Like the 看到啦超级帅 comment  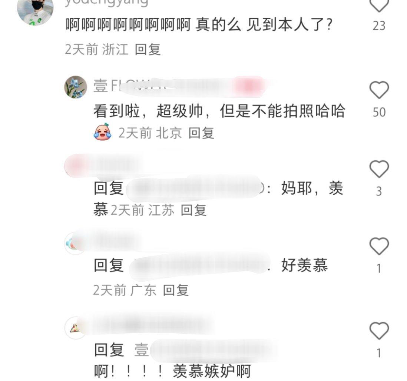[x=379, y=90]
